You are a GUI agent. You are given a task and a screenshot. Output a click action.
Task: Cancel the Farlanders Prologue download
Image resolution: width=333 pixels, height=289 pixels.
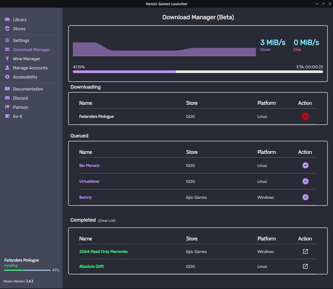[x=305, y=116]
